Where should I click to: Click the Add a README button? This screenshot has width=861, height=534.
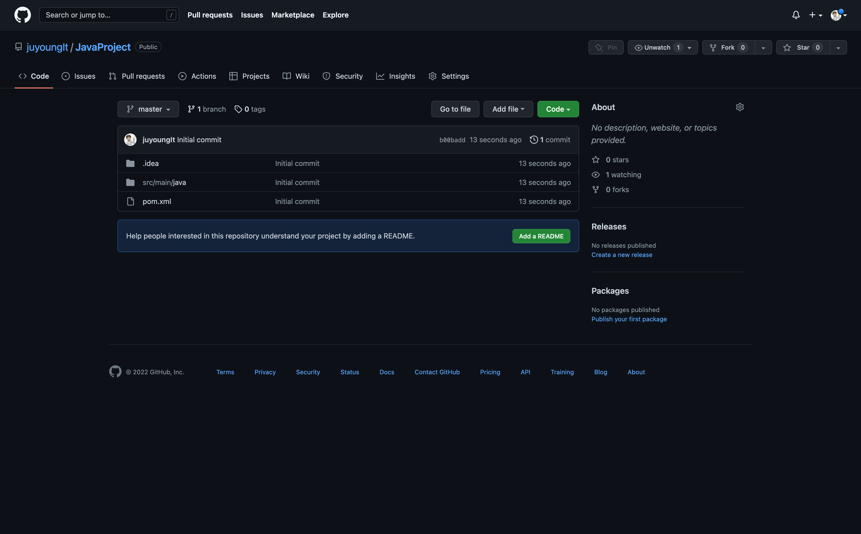(541, 236)
